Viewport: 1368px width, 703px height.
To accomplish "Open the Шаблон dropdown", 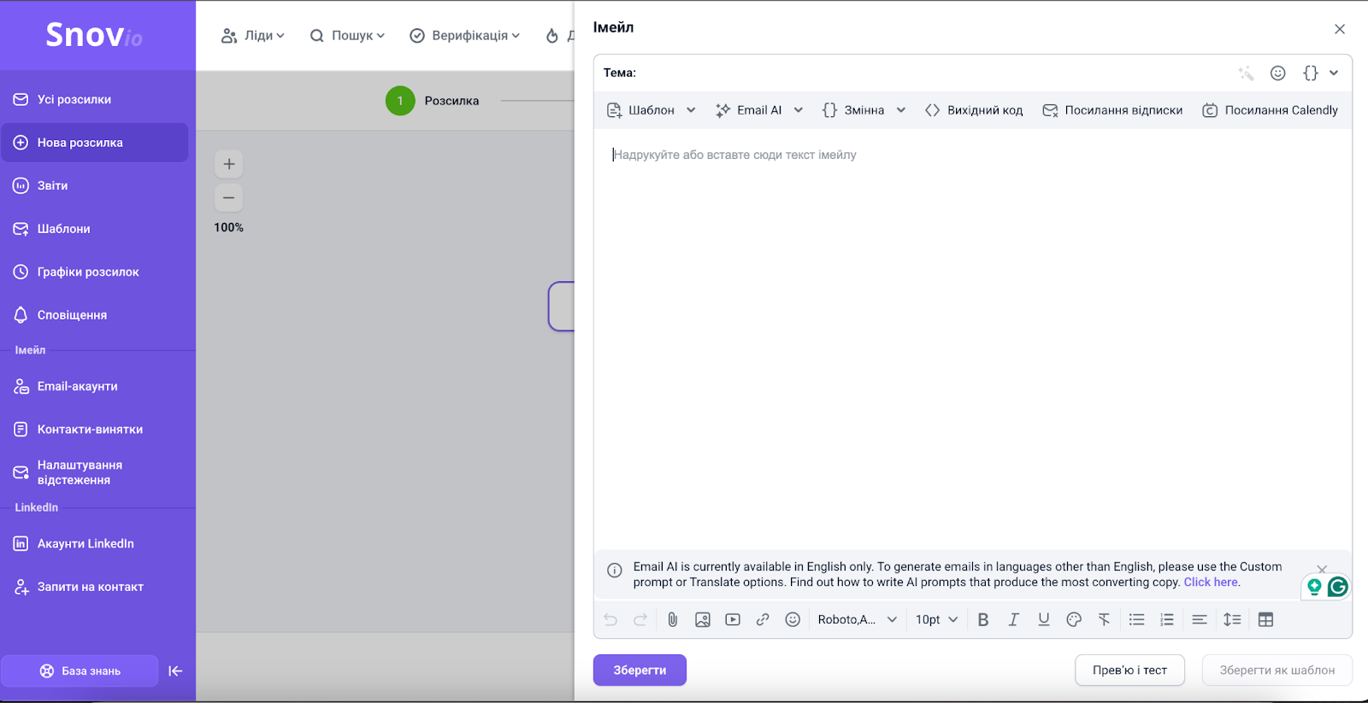I will [x=652, y=110].
